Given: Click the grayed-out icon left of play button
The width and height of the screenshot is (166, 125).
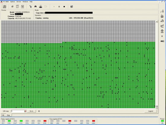Looking at the screenshot, I should coord(46,7).
